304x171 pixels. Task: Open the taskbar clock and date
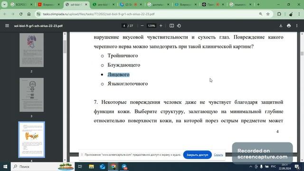[285, 167]
